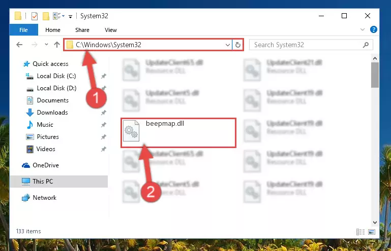Switch to the Home tab

53,30
